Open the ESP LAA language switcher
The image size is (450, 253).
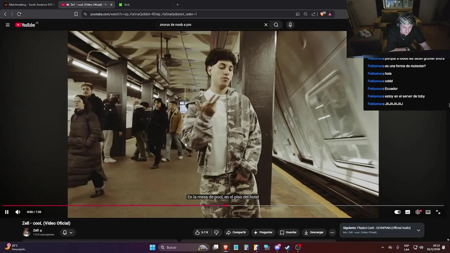pyautogui.click(x=406, y=247)
